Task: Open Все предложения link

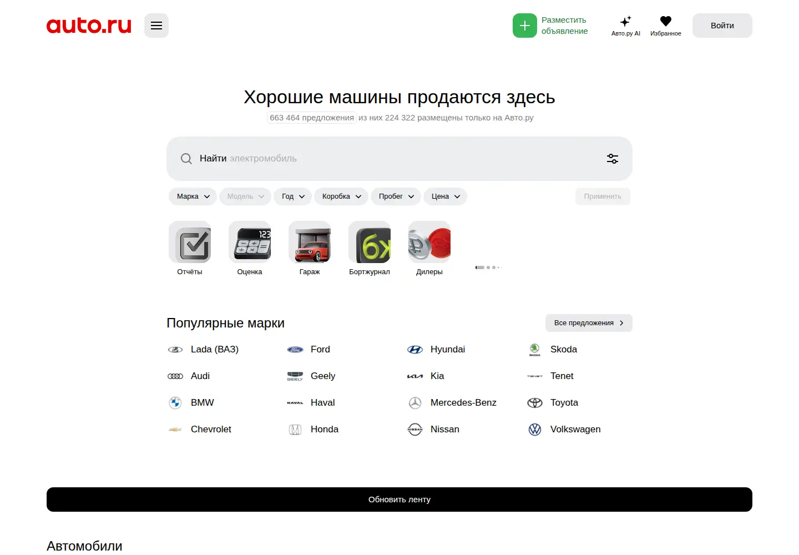Action: [589, 323]
